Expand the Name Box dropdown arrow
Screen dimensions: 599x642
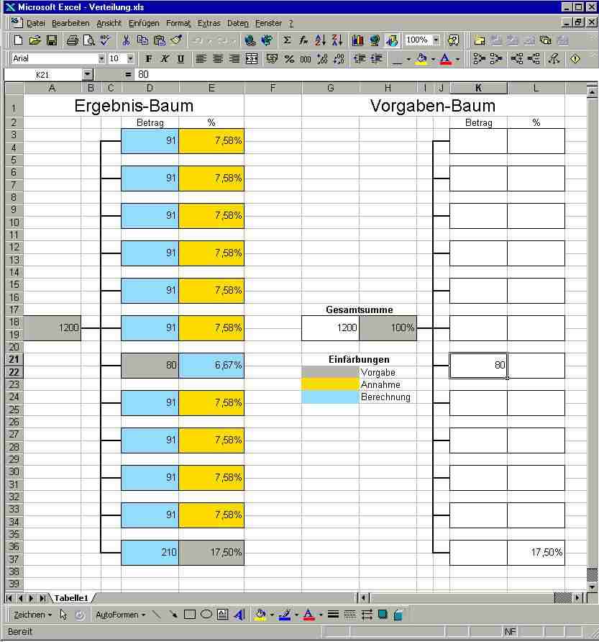(88, 74)
